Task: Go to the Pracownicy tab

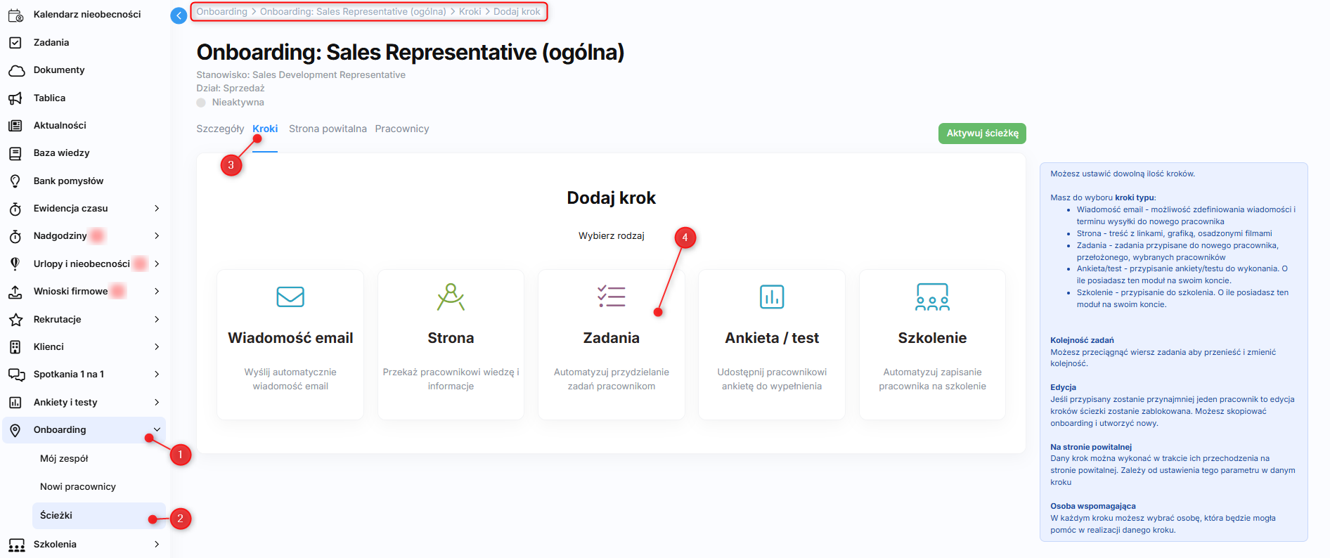Action: tap(401, 129)
